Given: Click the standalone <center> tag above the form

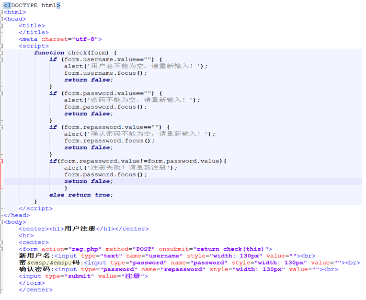Looking at the screenshot, I should (34, 242).
